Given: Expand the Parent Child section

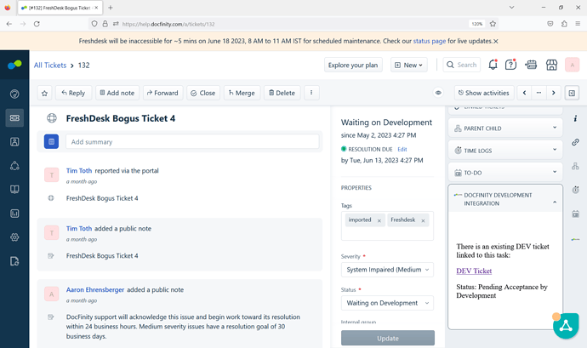Looking at the screenshot, I should [x=505, y=128].
